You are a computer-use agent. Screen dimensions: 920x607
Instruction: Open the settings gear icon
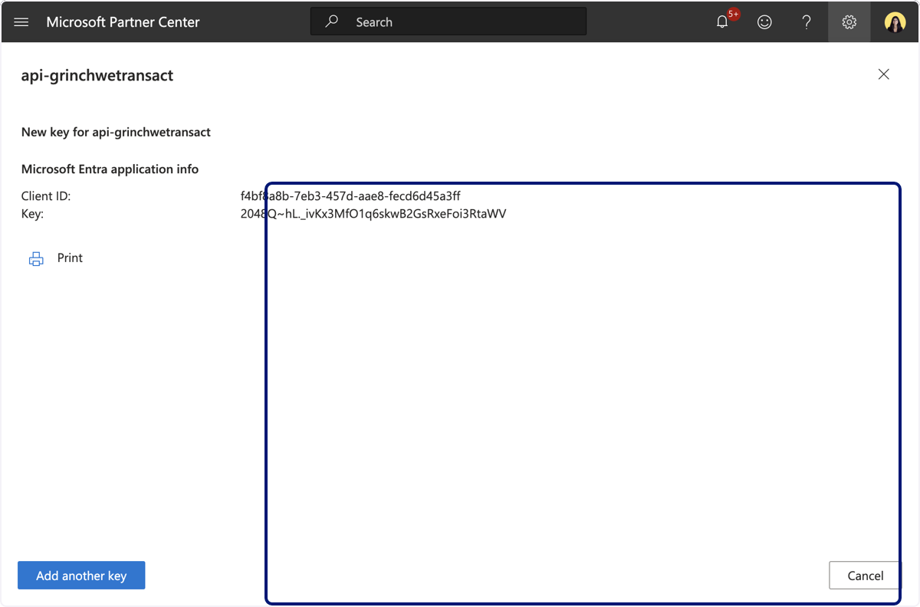coord(849,22)
